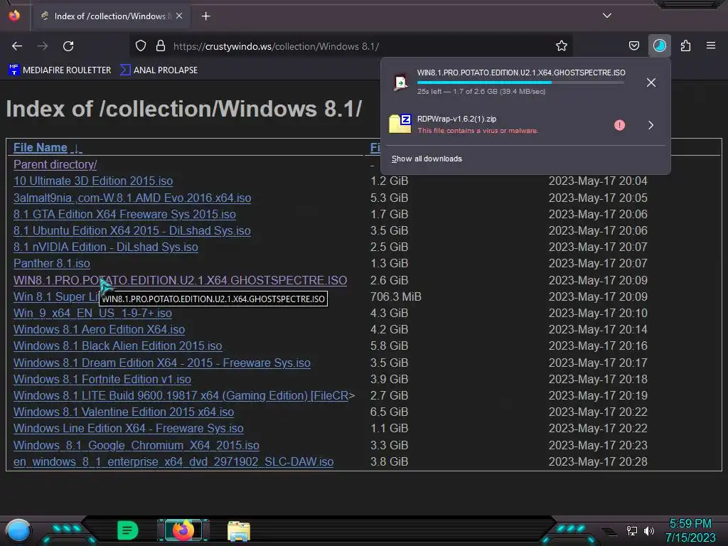Screen dimensions: 728x546
Task: Open second bookmark in bookmarks toolbar
Action: tap(159, 70)
